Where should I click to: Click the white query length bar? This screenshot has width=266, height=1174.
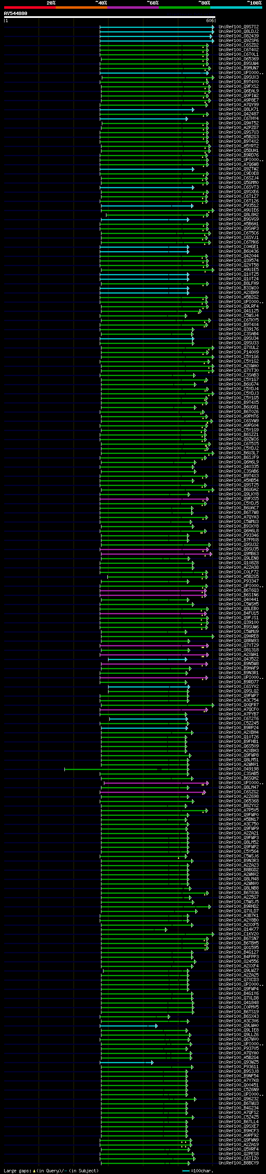pos(110,17)
